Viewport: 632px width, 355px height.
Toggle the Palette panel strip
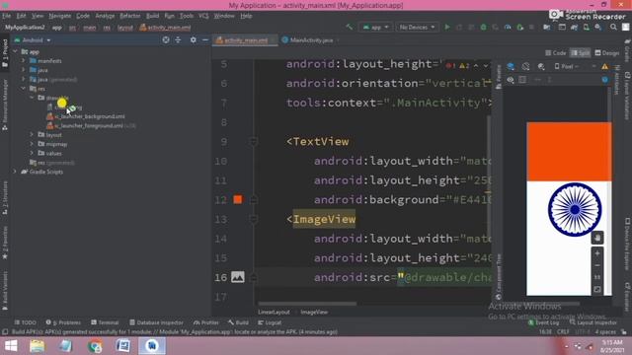(499, 77)
